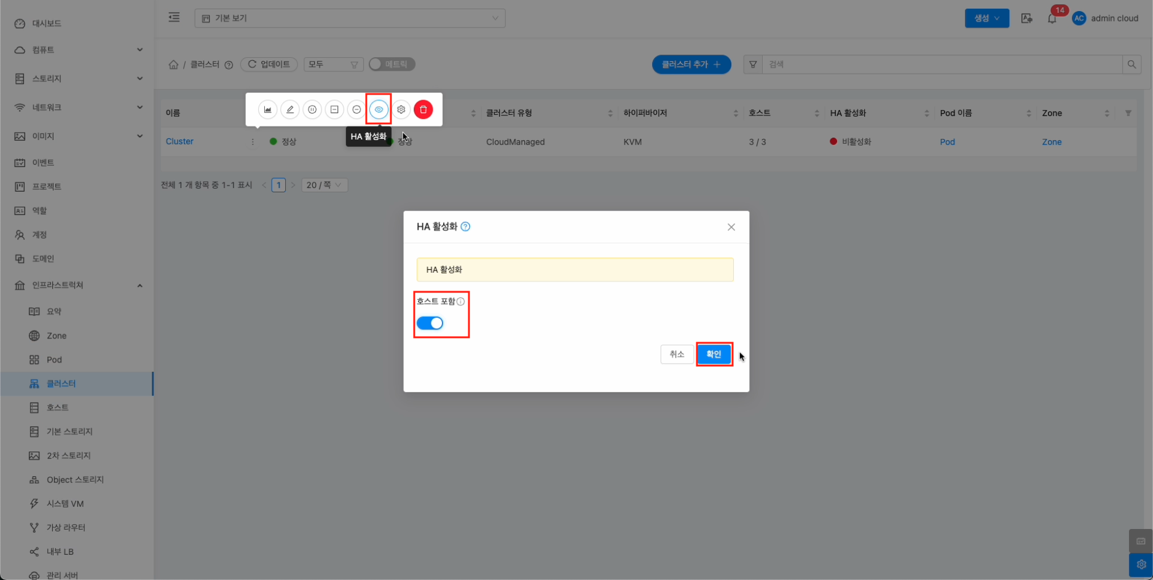The image size is (1153, 580).
Task: Open the column filter funnel in table header
Action: pos(1128,113)
